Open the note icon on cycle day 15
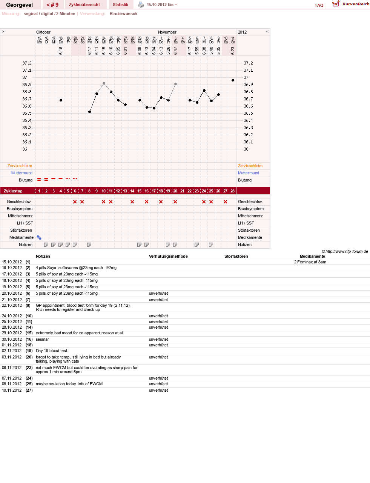Screen dimensions: 370x483 (139, 245)
